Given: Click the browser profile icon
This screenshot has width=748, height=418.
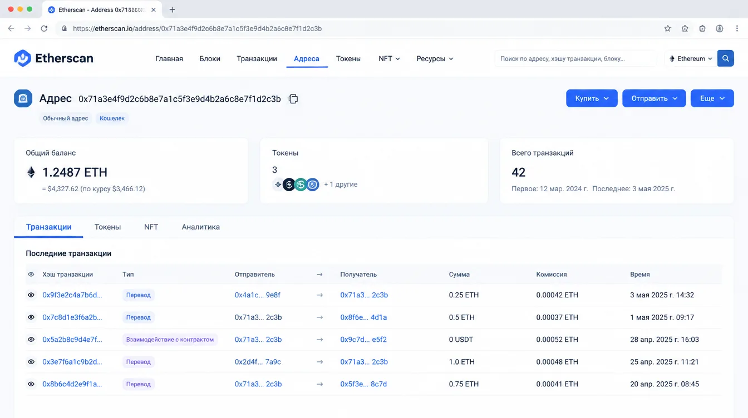Looking at the screenshot, I should pos(720,28).
